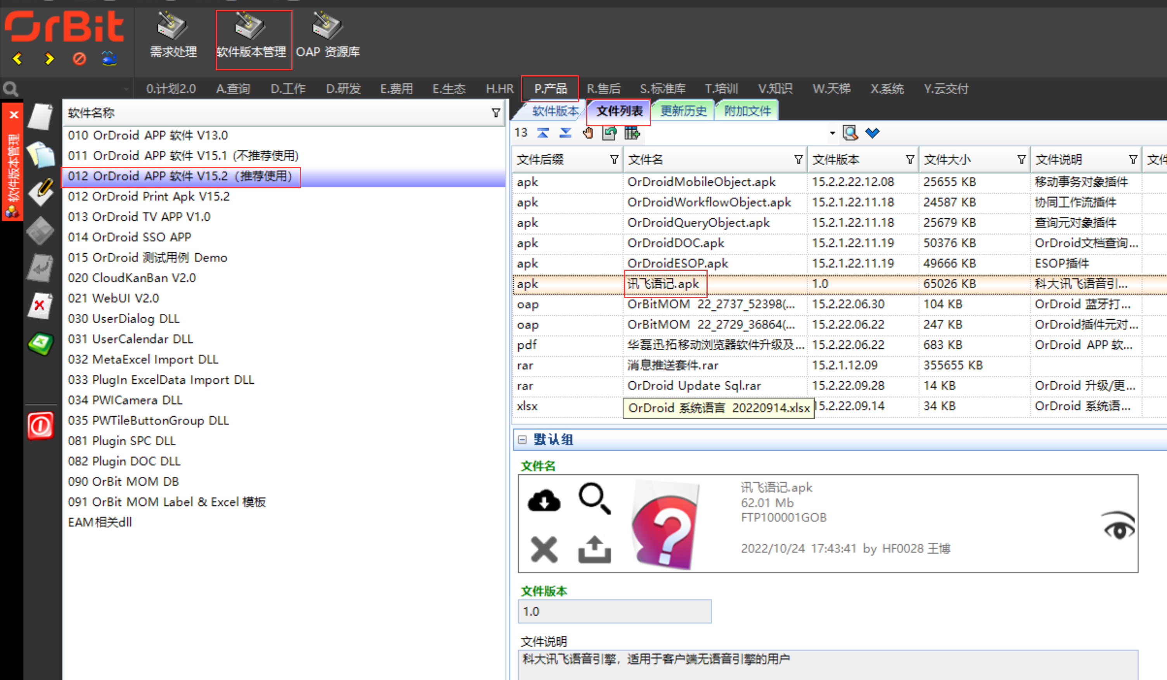Open the filter on 软件名称 column
The image size is (1167, 680).
[496, 113]
